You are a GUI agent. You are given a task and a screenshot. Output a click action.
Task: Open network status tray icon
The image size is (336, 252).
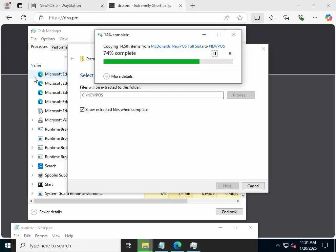286,245
